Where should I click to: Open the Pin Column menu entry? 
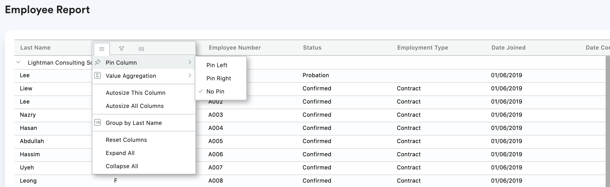coord(144,62)
